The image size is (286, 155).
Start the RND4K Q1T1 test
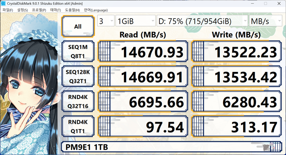78,126
